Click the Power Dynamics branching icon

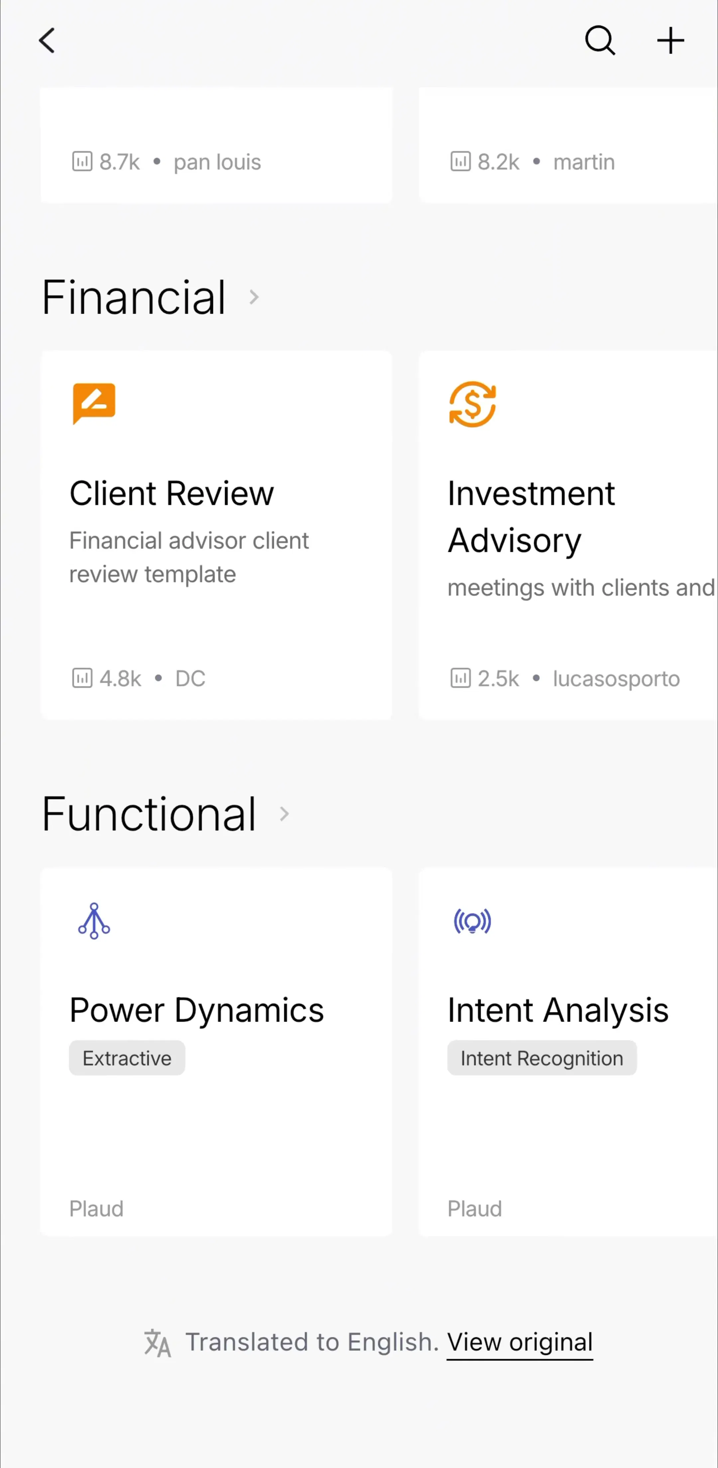94,921
